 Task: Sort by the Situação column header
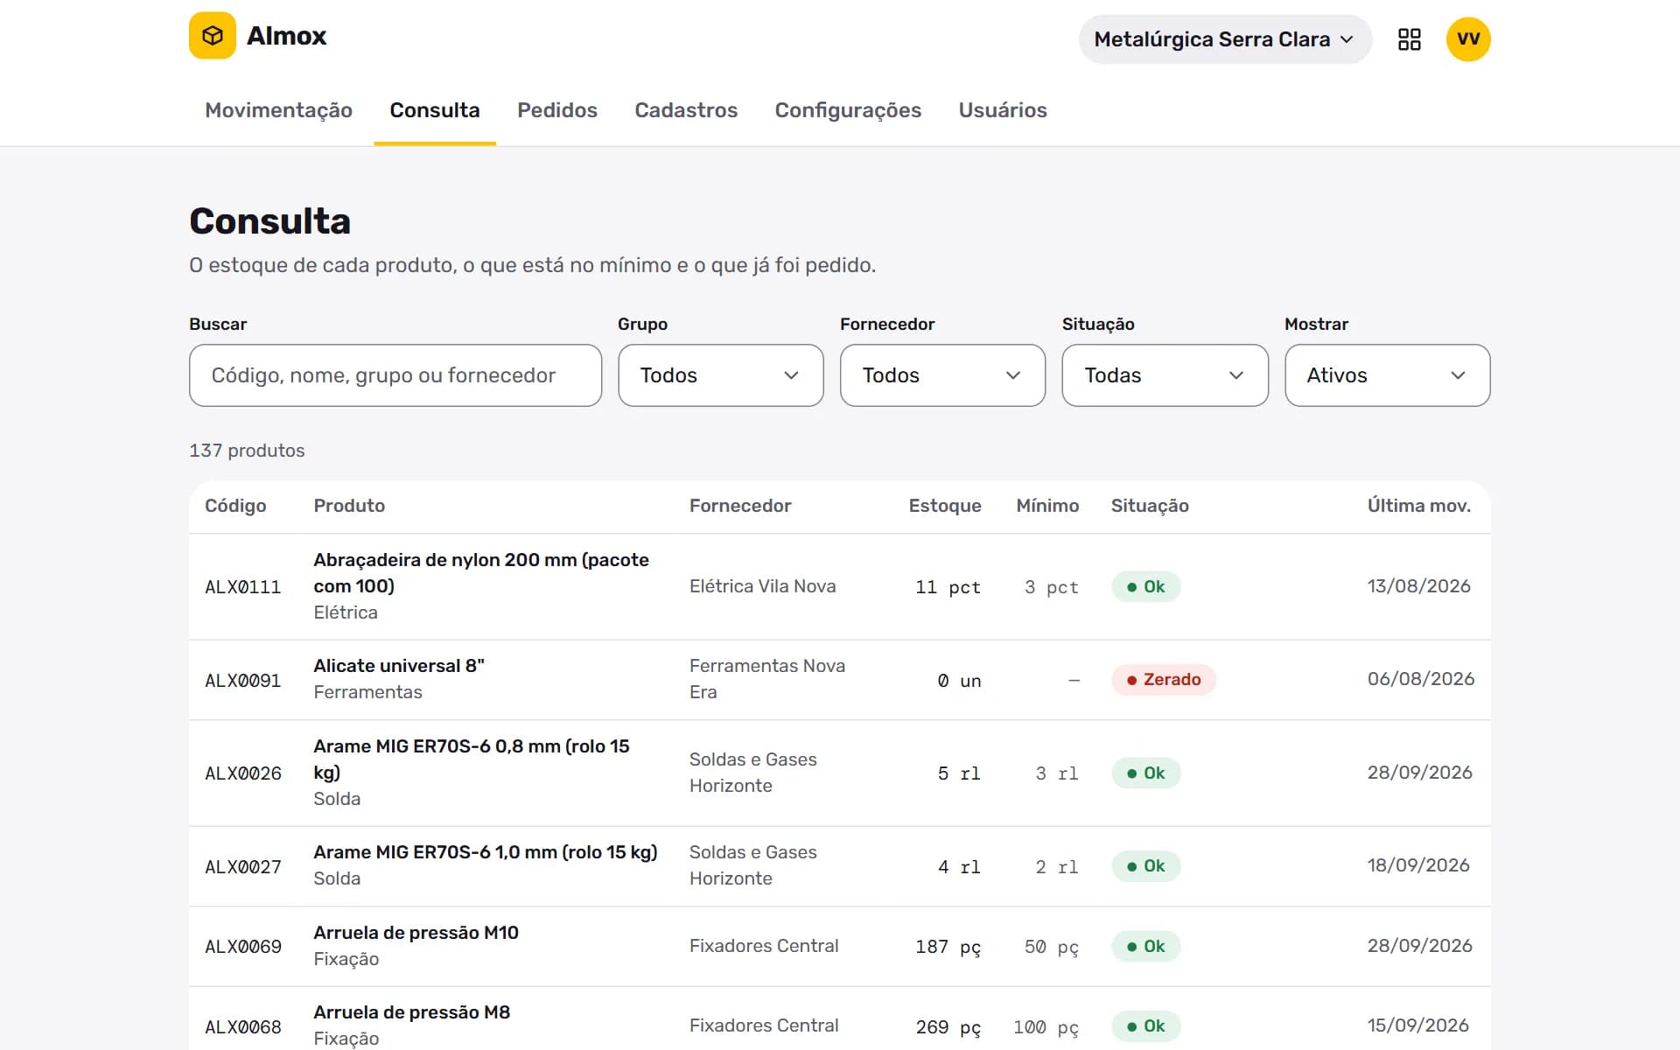click(1150, 506)
